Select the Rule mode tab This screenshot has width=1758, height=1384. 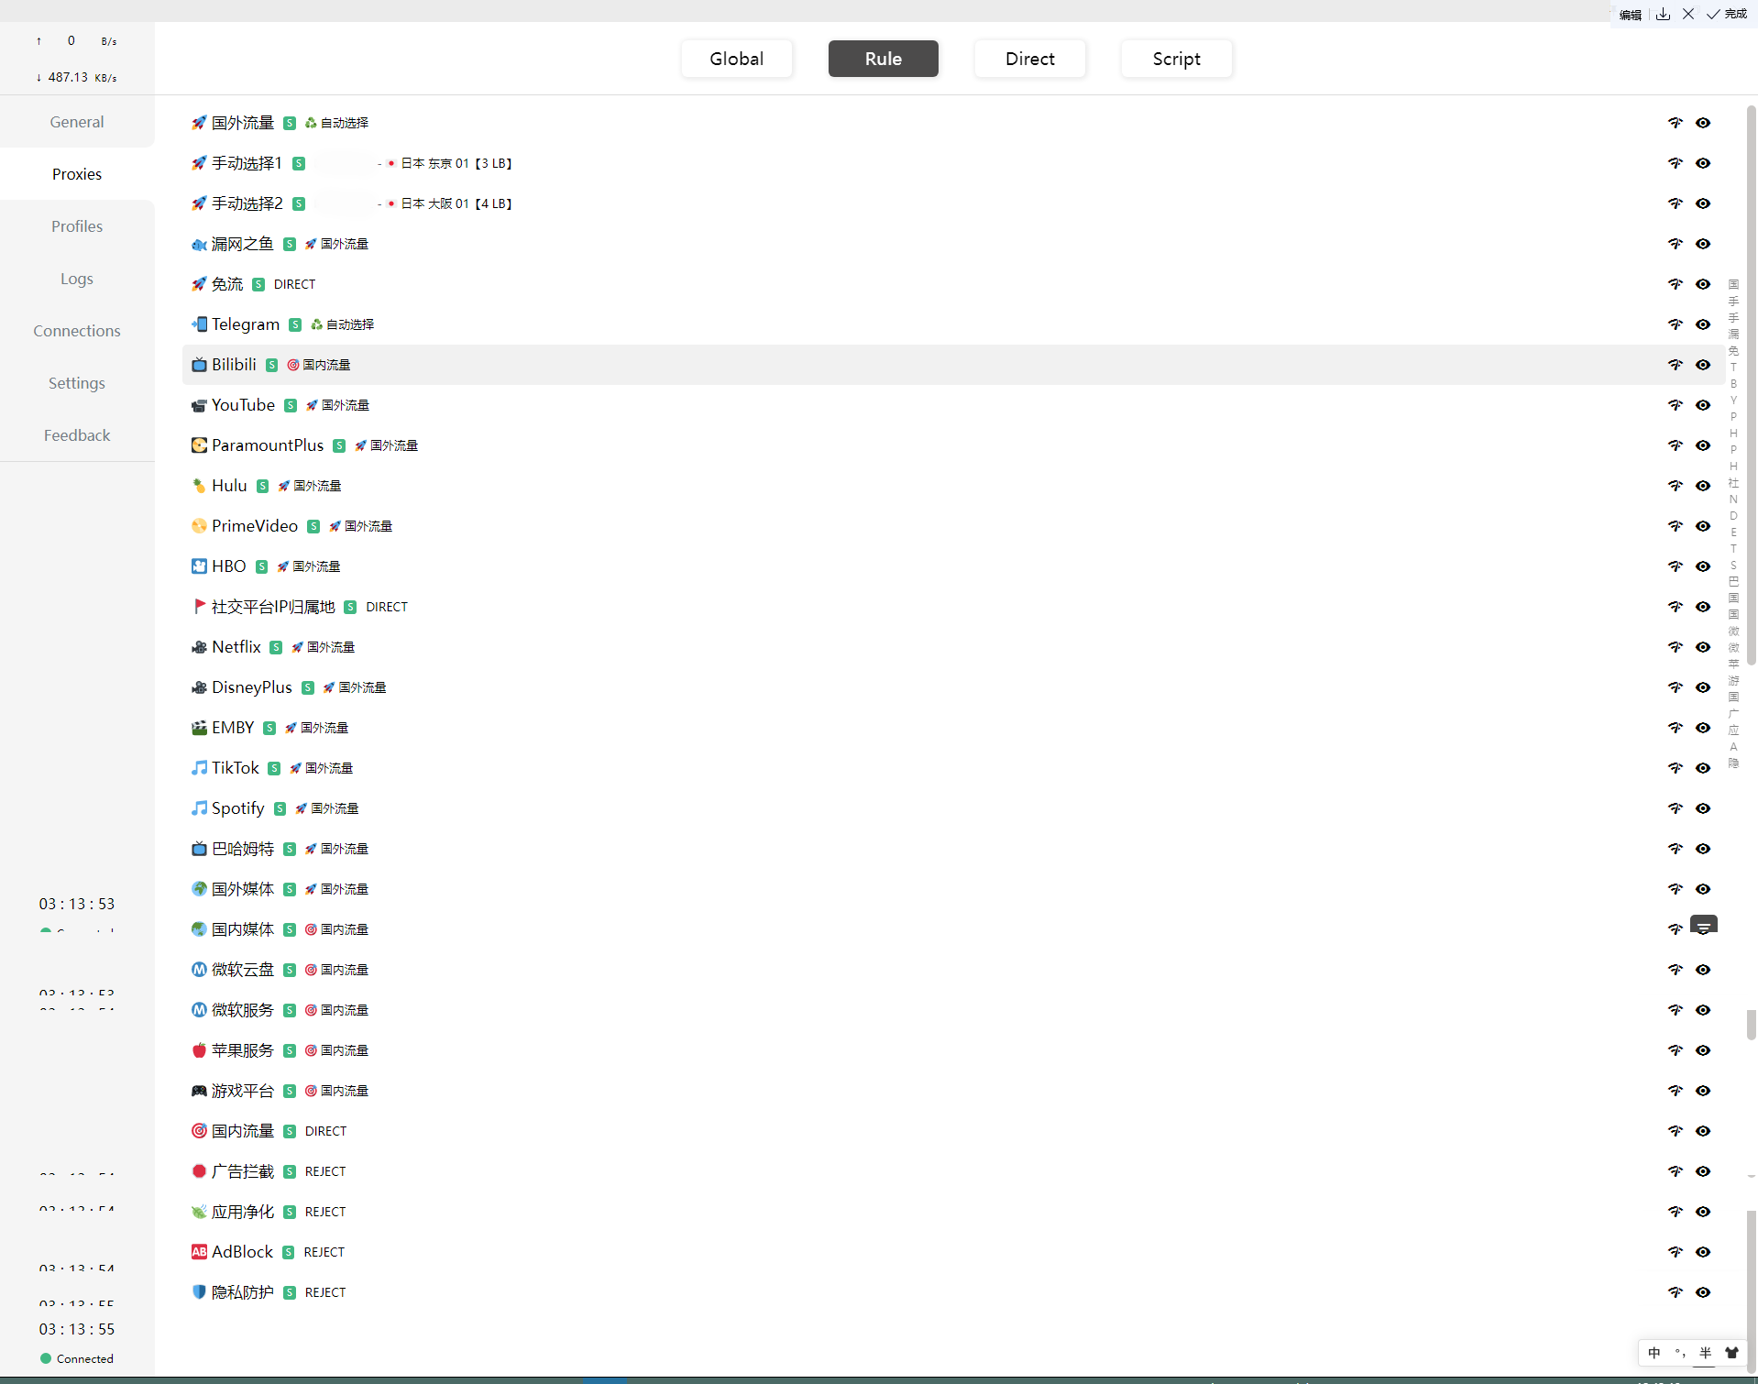tap(884, 59)
